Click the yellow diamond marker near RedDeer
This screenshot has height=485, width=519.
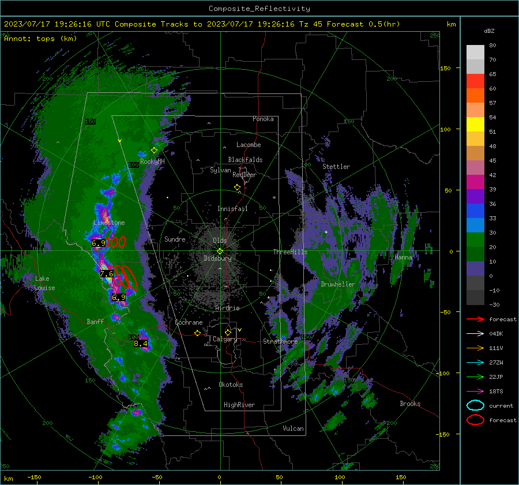(x=237, y=187)
